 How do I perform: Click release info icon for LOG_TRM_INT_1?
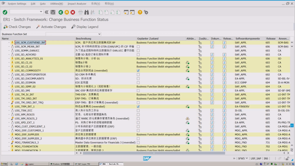(x=224, y=106)
